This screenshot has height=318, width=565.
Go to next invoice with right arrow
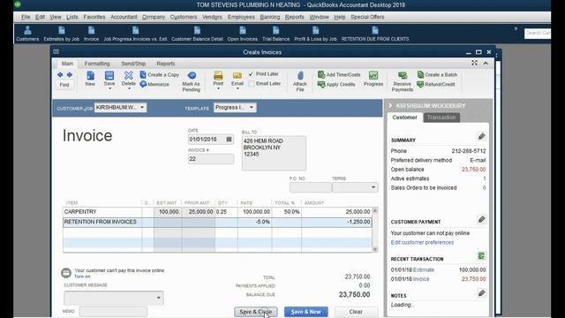pos(69,74)
